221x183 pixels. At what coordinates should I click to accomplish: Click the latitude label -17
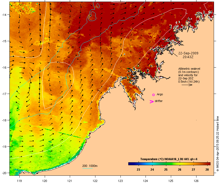4,94
